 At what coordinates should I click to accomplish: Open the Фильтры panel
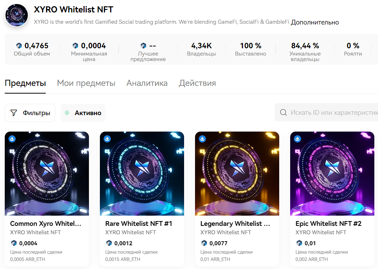(30, 113)
